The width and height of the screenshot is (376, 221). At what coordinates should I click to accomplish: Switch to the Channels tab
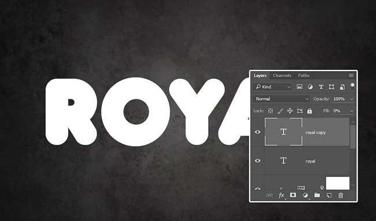click(282, 75)
